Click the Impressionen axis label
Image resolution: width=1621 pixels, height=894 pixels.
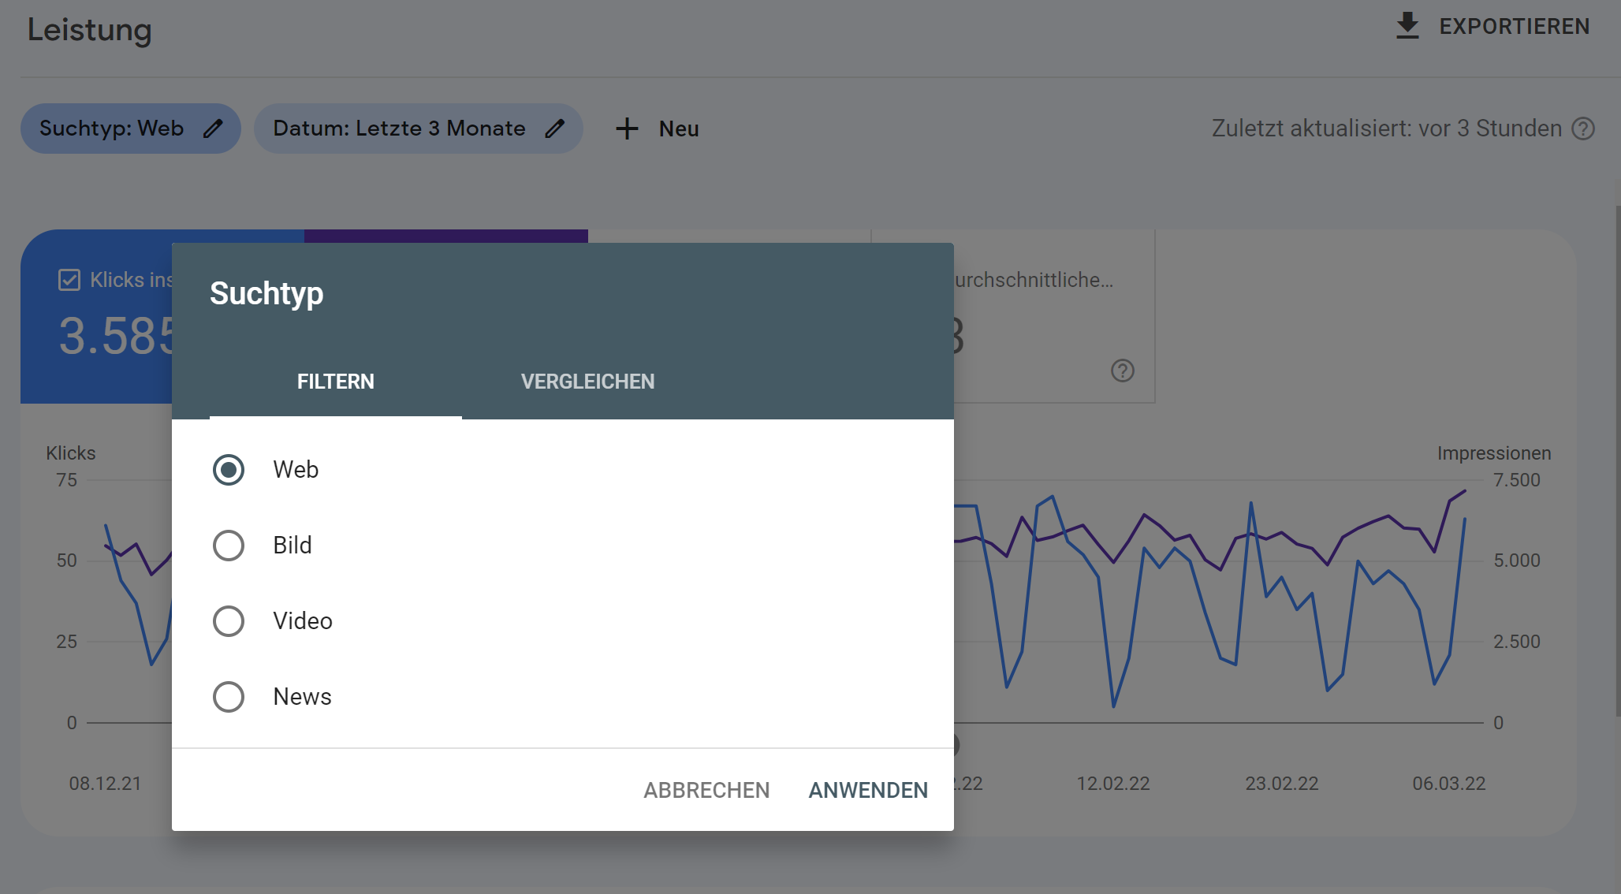[x=1494, y=453]
